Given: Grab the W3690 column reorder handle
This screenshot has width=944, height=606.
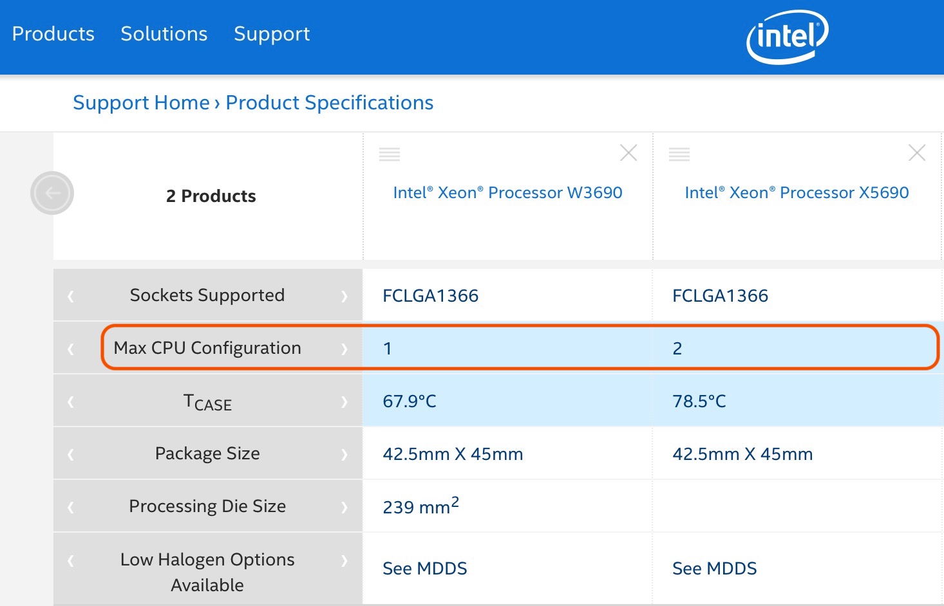Looking at the screenshot, I should point(390,154).
